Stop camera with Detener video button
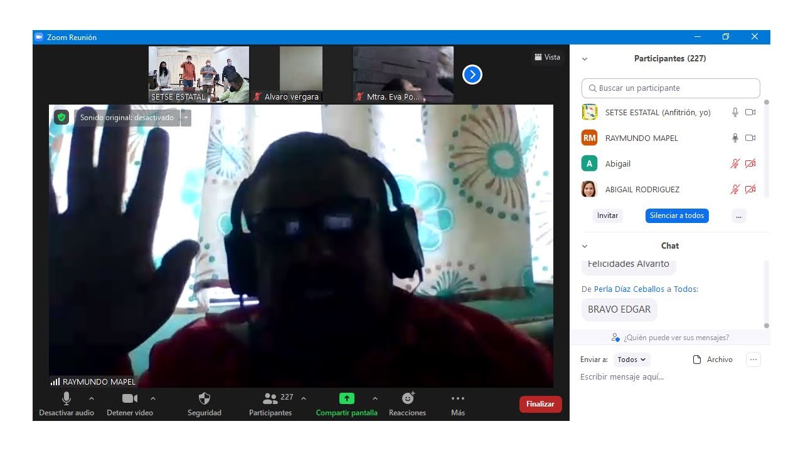 click(x=130, y=403)
